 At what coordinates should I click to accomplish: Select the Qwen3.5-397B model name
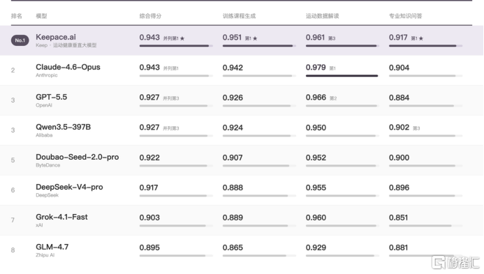pyautogui.click(x=64, y=127)
